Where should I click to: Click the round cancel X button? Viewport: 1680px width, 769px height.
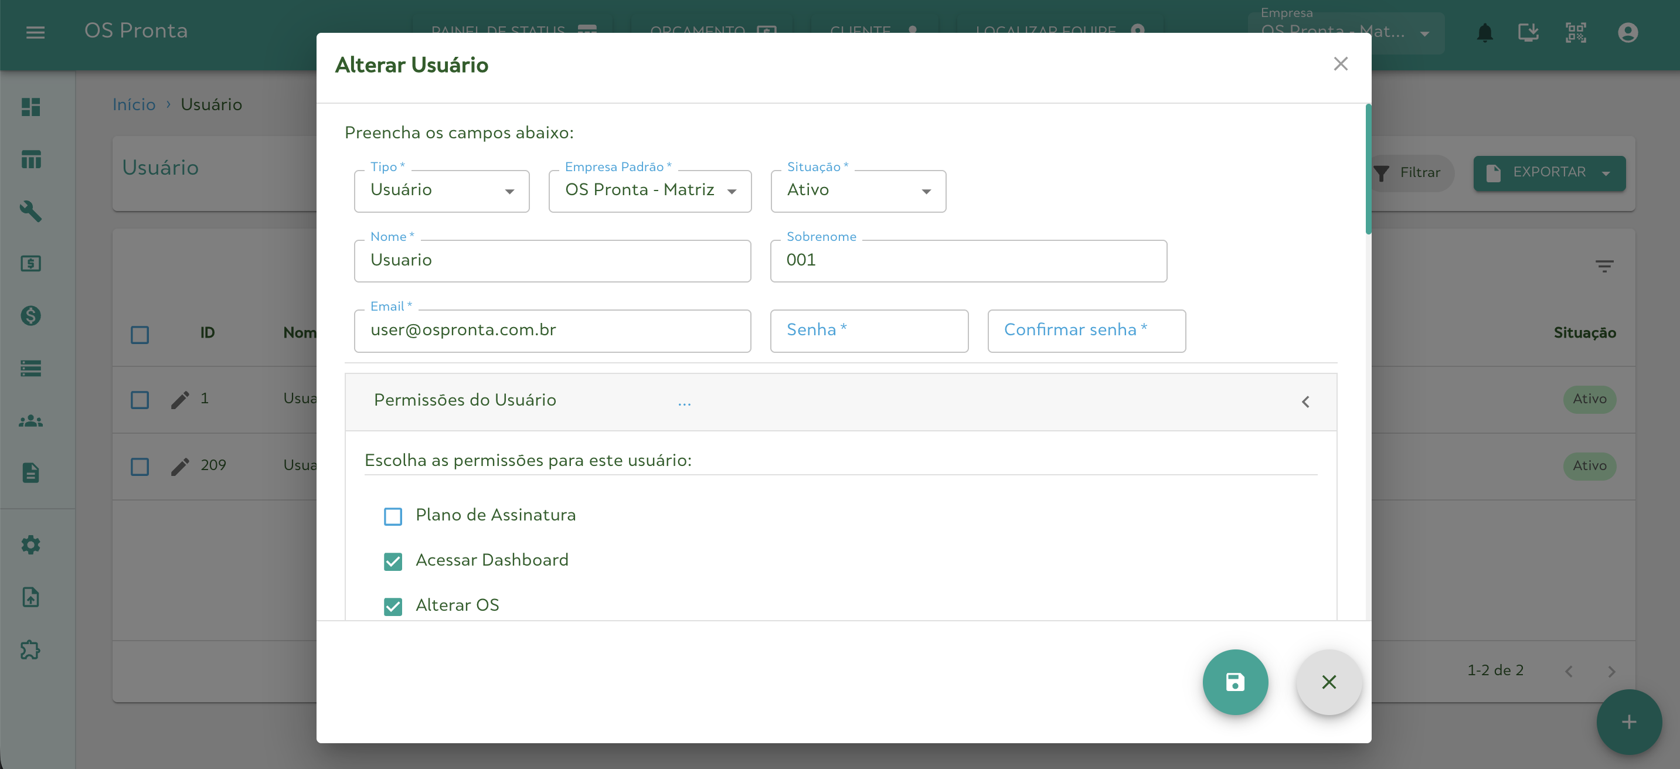click(1328, 682)
